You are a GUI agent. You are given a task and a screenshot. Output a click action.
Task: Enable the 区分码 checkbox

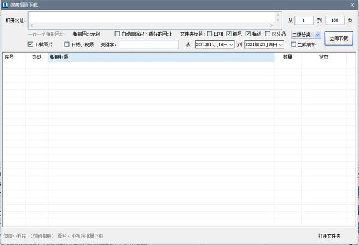pos(268,34)
